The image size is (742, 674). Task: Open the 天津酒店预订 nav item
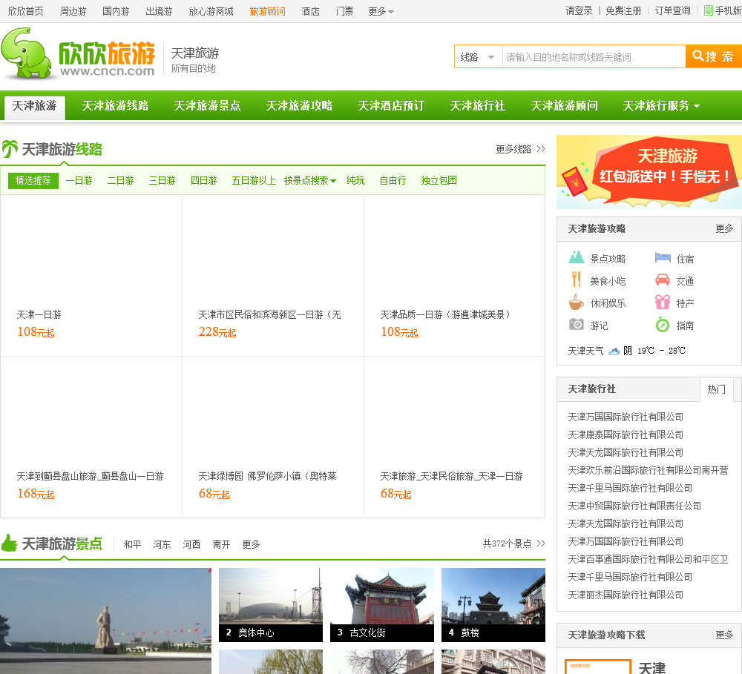(x=391, y=105)
